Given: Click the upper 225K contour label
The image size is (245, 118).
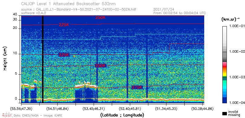Looking at the screenshot, I should click(x=64, y=25).
